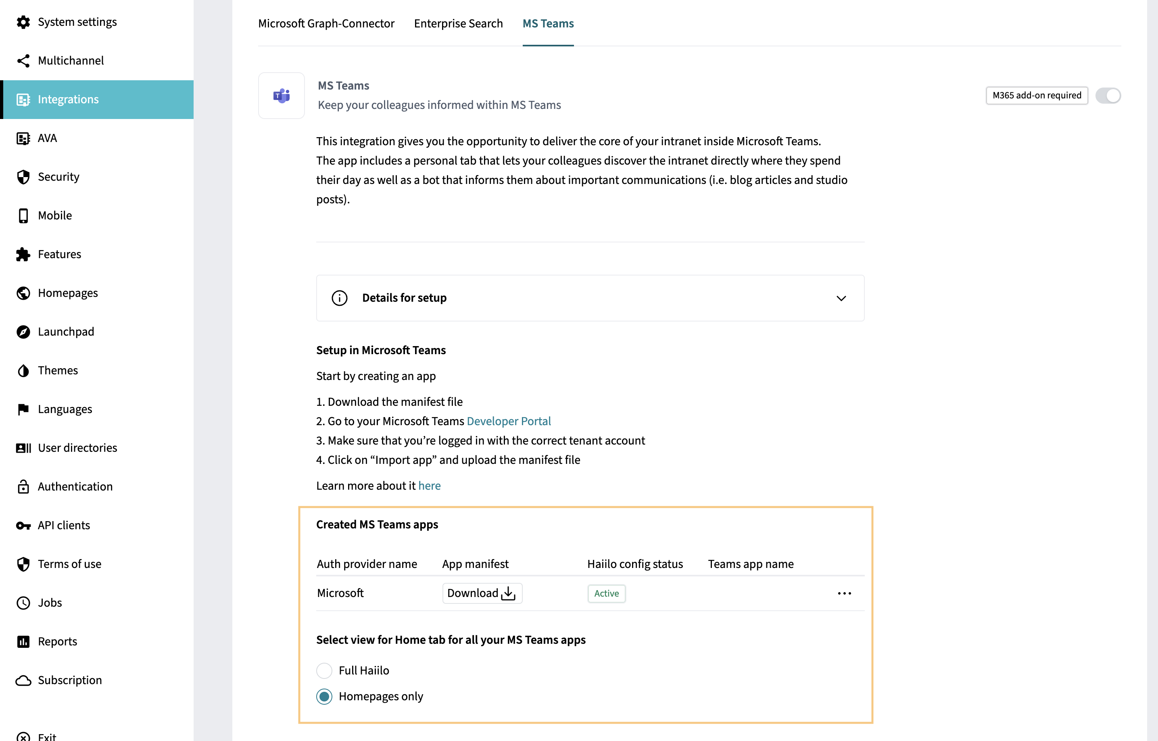
Task: Click the 'Teams app name' column header
Action: (x=751, y=564)
